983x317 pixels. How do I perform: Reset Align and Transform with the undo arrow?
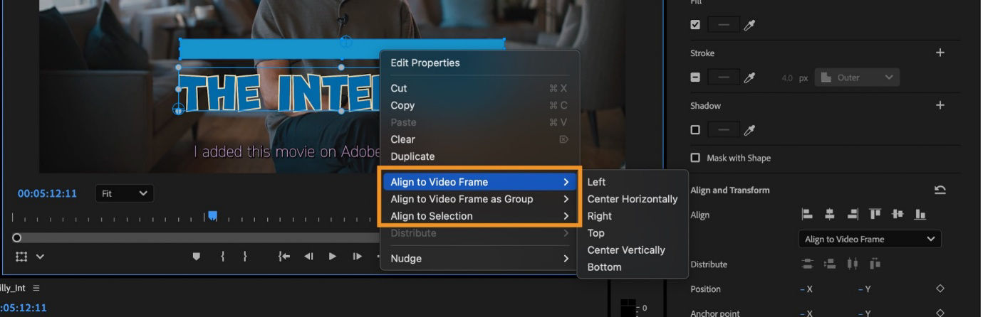point(940,190)
